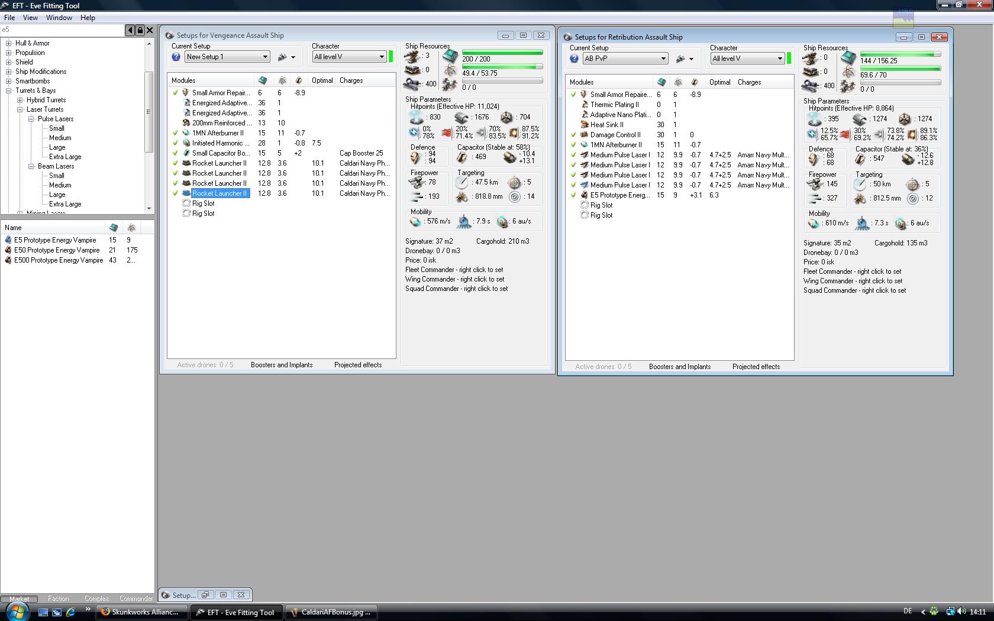
Task: Toggle Small Capacitor Booster checkmark in Vengeance
Action: tap(175, 153)
